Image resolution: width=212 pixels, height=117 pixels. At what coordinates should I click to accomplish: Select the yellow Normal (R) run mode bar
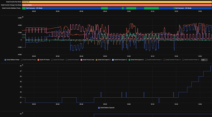pos(117,2)
